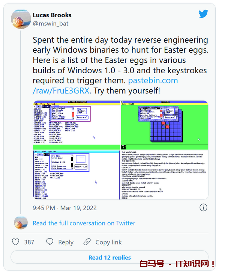This screenshot has height=278, width=225.
Task: Like the tweet with the heart icon
Action: (16, 242)
